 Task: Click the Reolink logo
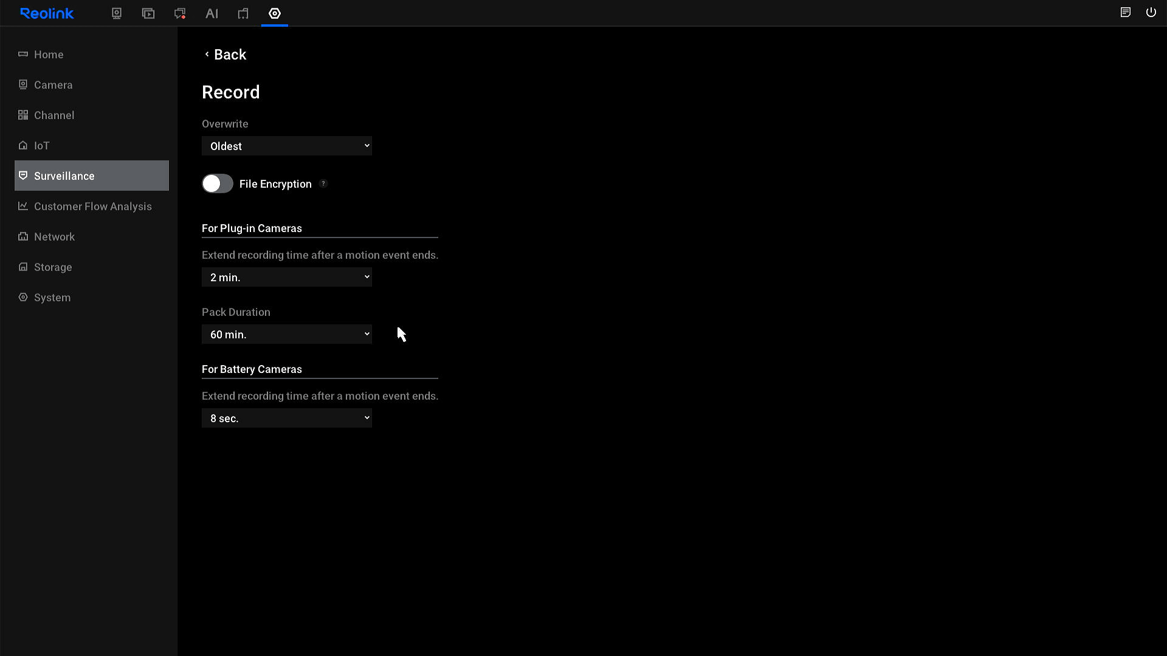47,13
